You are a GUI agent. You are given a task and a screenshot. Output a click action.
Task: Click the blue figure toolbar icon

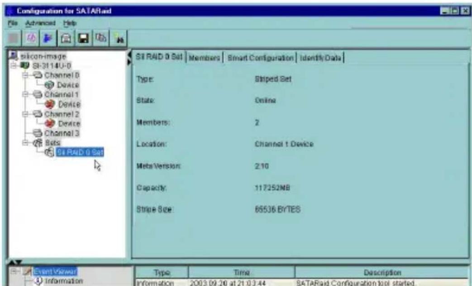point(48,38)
